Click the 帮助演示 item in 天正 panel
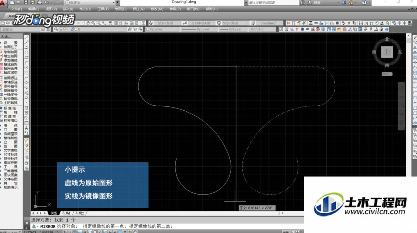 pyautogui.click(x=10, y=187)
